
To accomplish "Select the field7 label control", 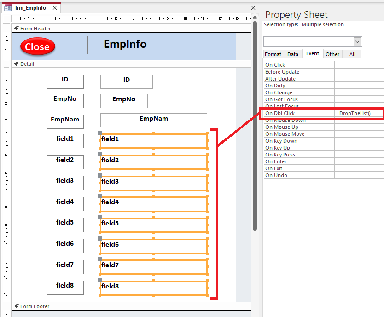I will tap(65, 267).
